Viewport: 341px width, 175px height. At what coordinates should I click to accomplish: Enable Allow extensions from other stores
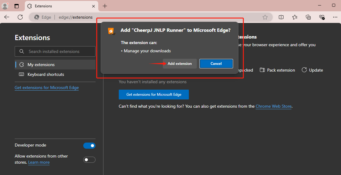coord(89,160)
